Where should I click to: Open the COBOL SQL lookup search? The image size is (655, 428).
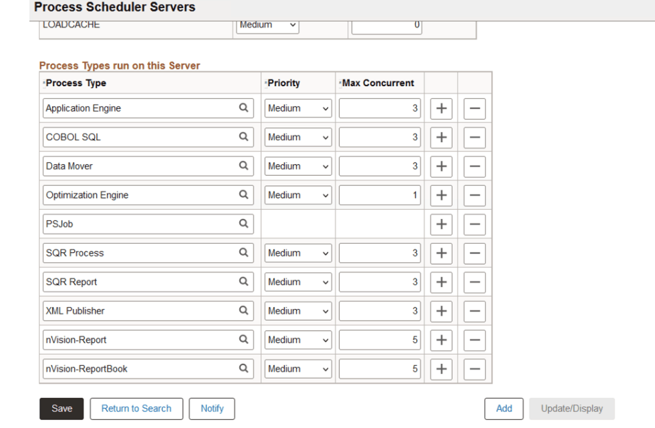point(243,137)
